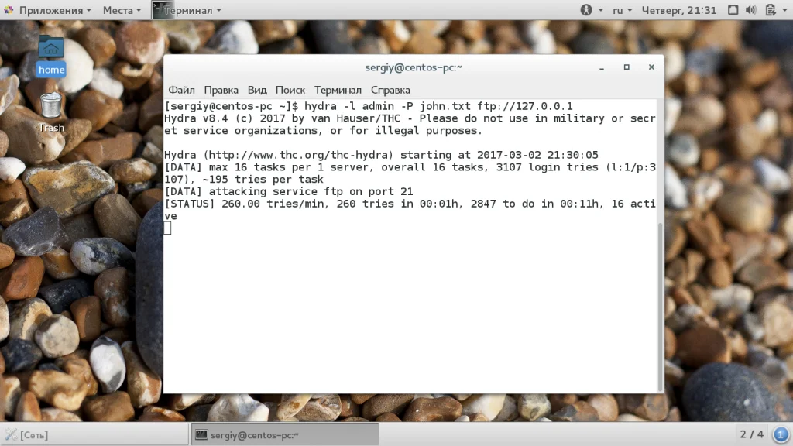Click the sergiy@centos-pc:~ window title bar

[414, 67]
